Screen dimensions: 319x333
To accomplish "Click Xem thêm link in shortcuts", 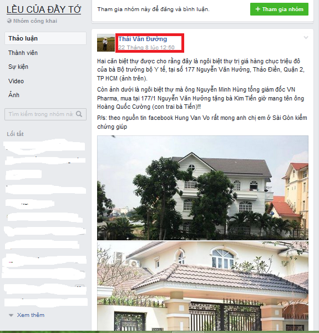I will pos(31,315).
